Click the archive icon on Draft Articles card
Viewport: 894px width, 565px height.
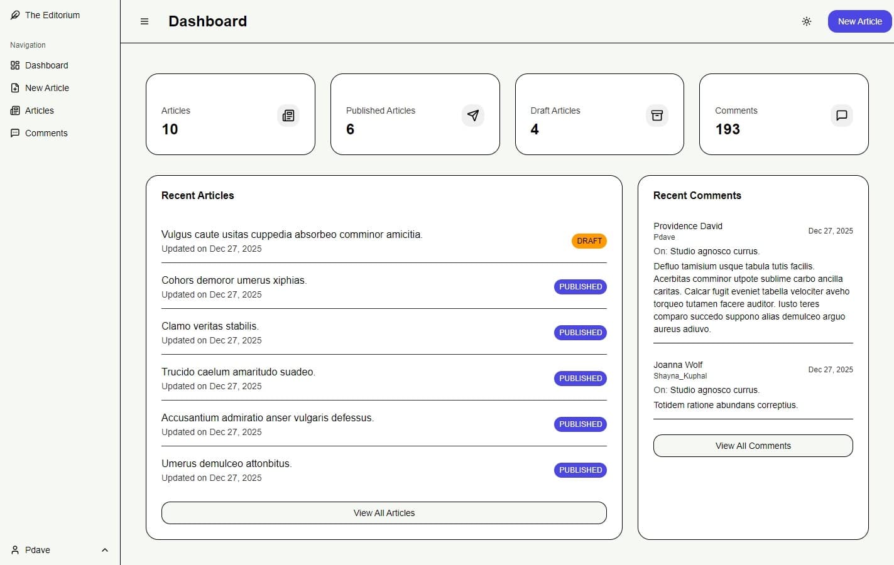(657, 116)
